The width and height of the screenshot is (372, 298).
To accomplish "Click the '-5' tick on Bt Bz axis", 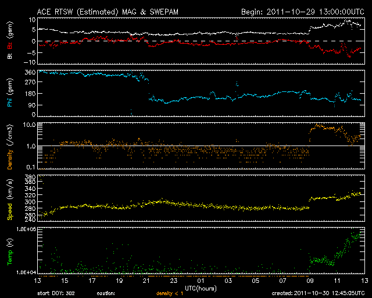I will (31, 52).
